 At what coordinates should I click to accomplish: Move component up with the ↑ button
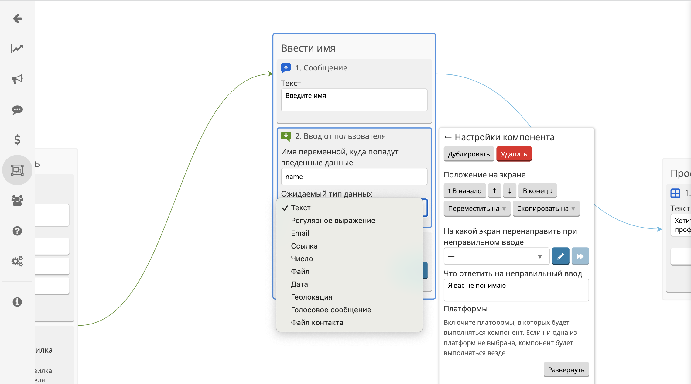tap(494, 191)
